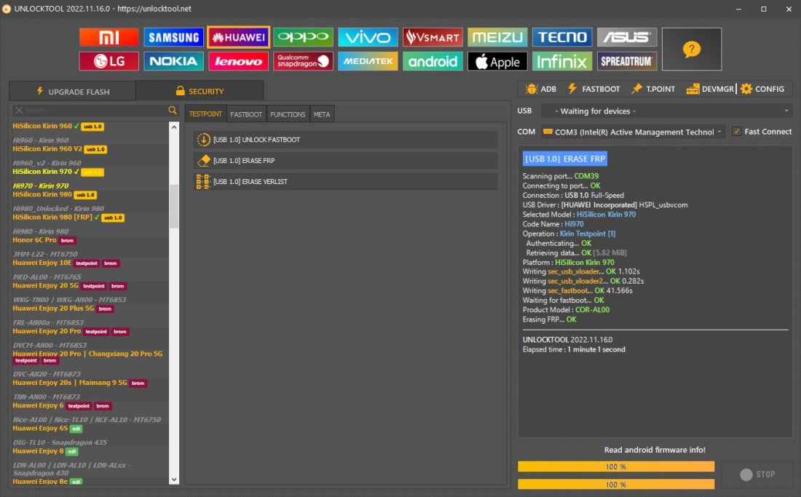
Task: Click the search magnifier icon
Action: [x=173, y=110]
